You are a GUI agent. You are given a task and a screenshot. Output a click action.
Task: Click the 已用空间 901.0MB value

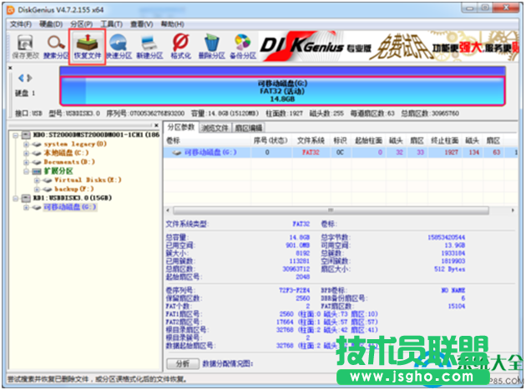click(297, 245)
